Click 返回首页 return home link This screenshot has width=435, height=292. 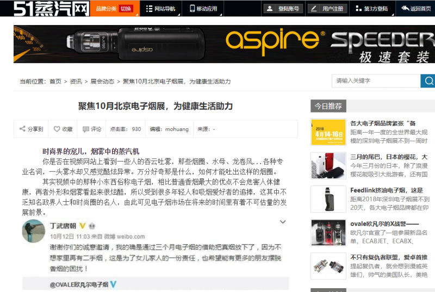[x=416, y=9]
